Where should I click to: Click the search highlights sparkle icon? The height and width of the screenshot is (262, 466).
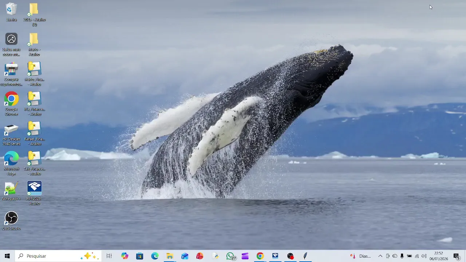coord(90,256)
